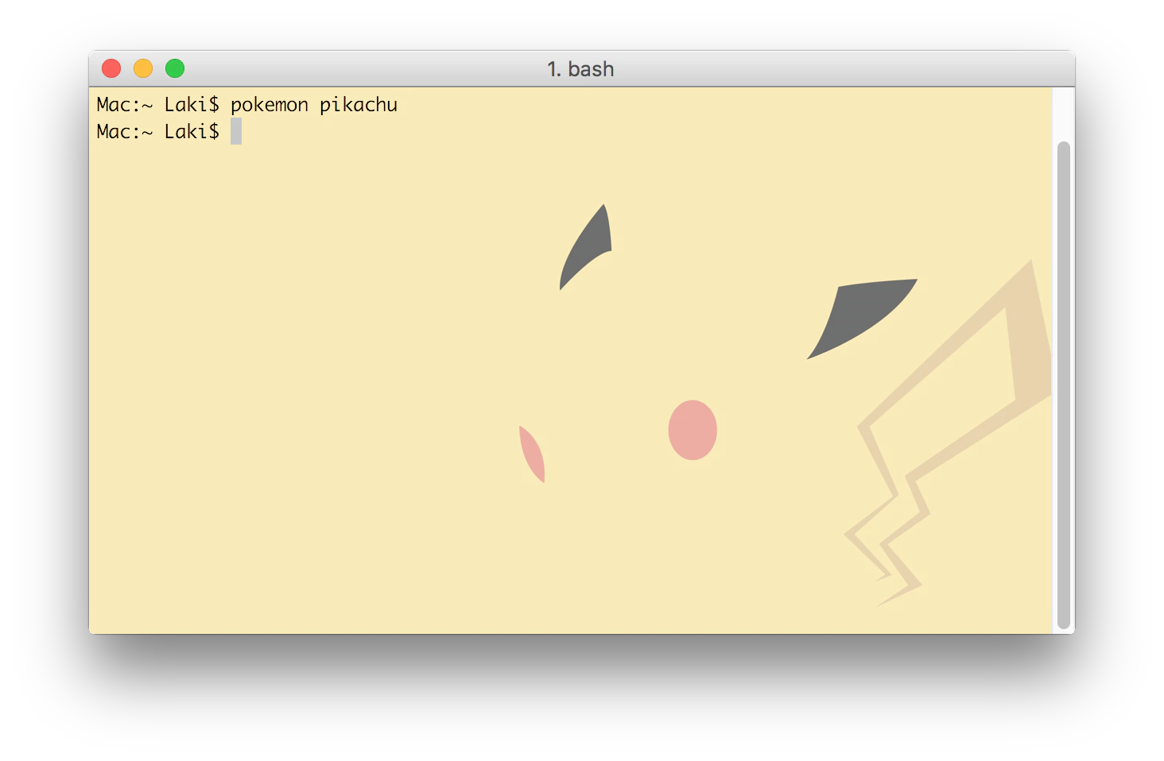Click the 'Mac:~ Laki$' shell prompt
This screenshot has width=1164, height=761.
(x=157, y=104)
